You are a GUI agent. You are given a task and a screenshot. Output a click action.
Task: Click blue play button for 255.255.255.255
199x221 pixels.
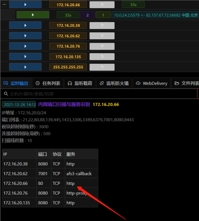pos(25,67)
